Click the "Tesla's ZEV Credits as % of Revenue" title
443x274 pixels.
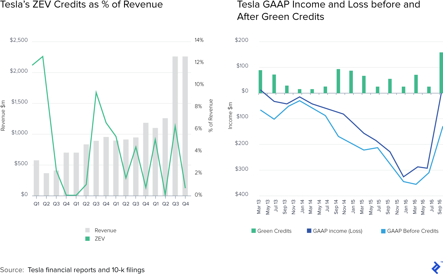tap(81, 4)
